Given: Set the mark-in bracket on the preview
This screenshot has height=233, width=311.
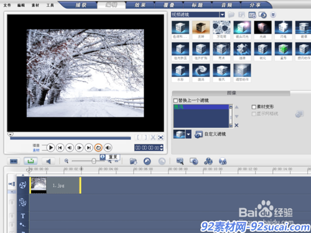Looking at the screenshot, I should pos(138,137).
